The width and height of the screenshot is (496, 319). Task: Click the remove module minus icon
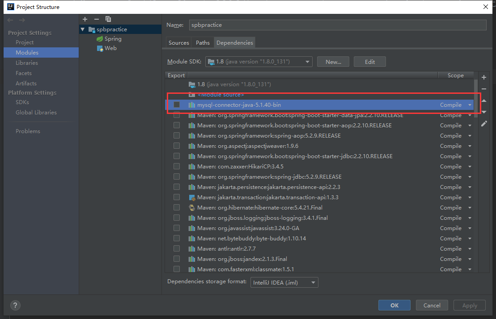[97, 19]
